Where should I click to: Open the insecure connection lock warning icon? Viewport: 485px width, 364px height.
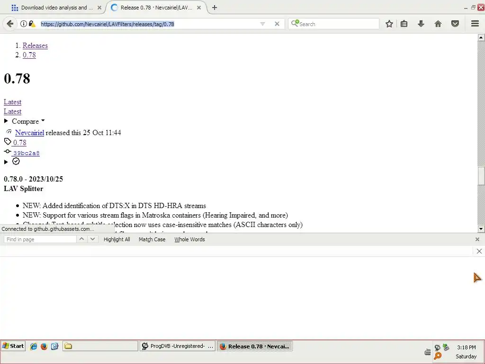32,24
